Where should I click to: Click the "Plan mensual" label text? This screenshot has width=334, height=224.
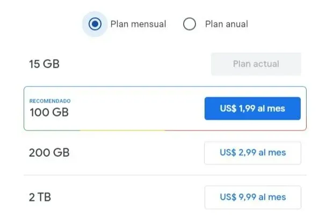tap(138, 24)
